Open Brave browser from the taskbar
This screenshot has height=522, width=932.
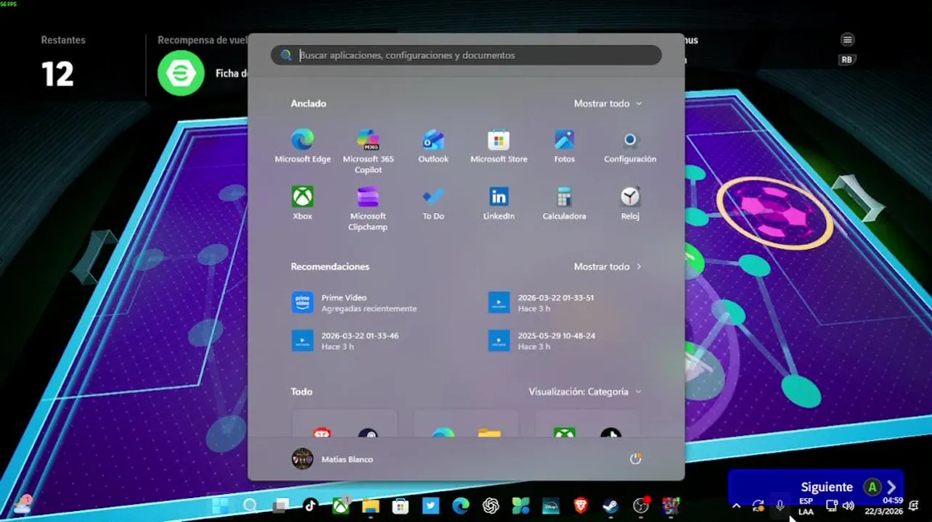point(581,505)
